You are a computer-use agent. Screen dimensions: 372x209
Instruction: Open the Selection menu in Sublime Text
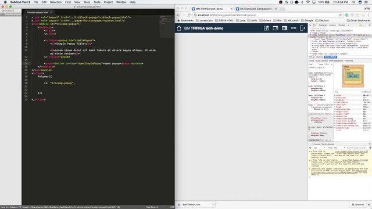pyautogui.click(x=56, y=2)
